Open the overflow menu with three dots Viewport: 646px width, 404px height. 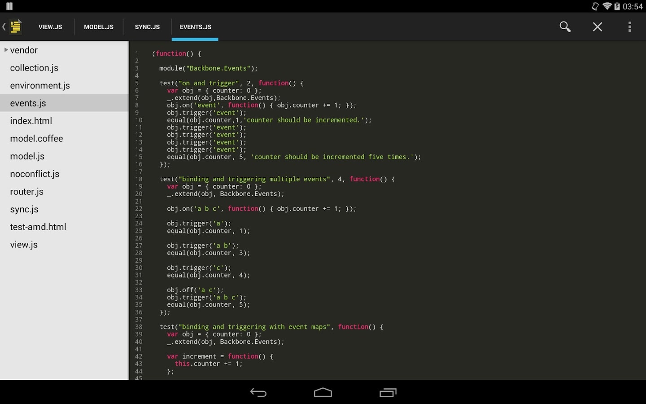point(630,26)
